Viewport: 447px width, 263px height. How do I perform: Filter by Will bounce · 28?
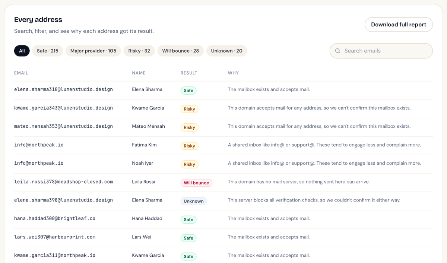tap(181, 51)
